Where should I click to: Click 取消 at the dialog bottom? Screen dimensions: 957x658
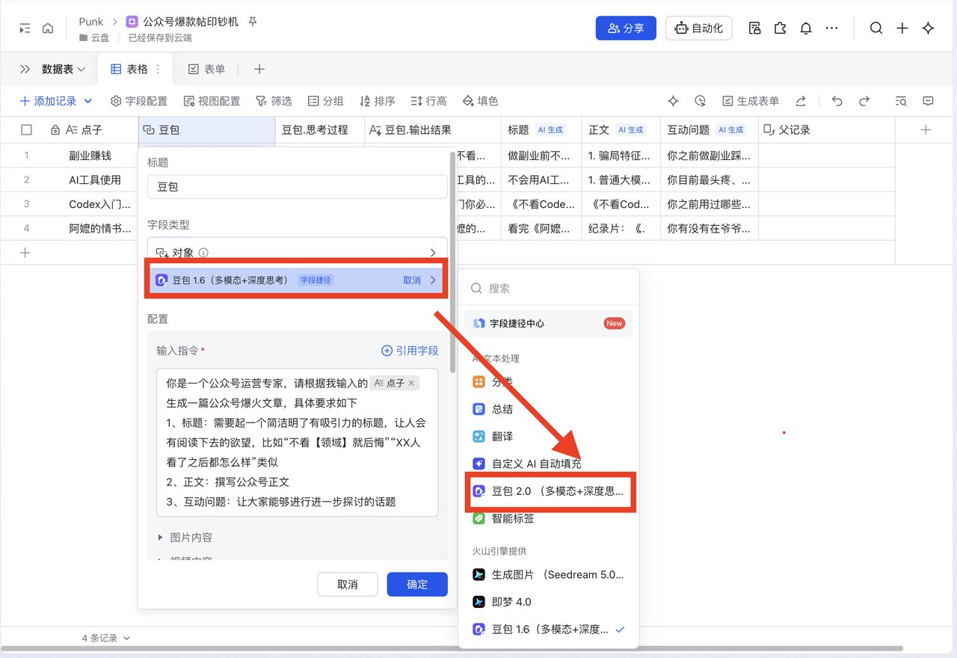tap(347, 585)
